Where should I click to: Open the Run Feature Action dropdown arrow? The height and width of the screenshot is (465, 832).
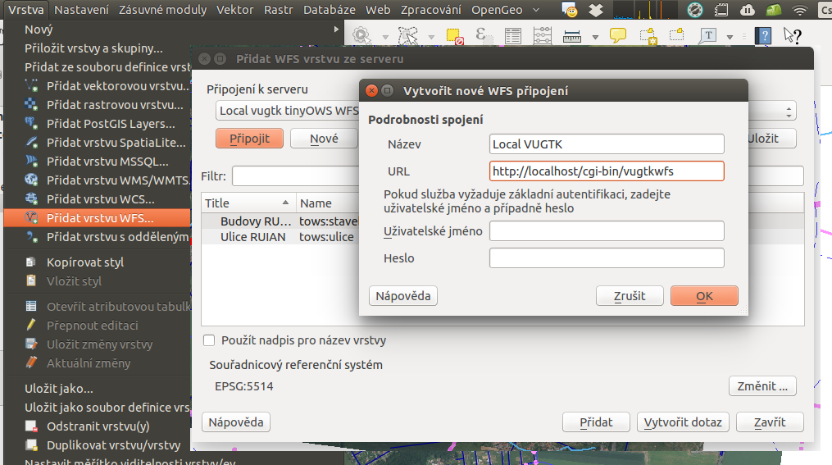386,37
